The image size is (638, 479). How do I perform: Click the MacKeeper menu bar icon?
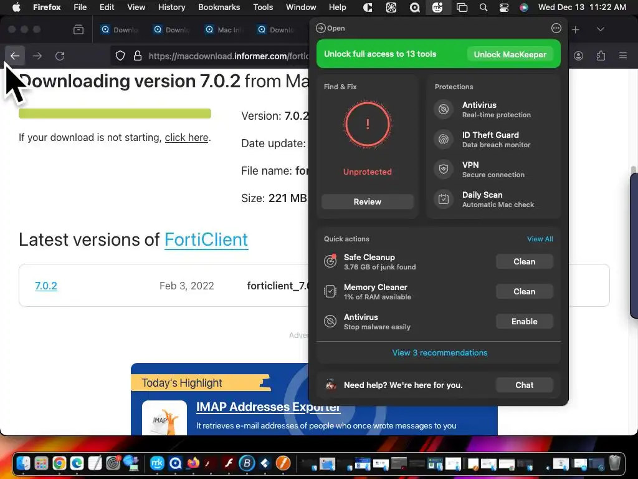(437, 7)
